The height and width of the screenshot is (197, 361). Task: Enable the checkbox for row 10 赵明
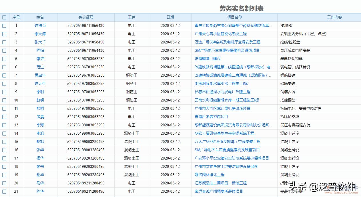click(x=4, y=100)
